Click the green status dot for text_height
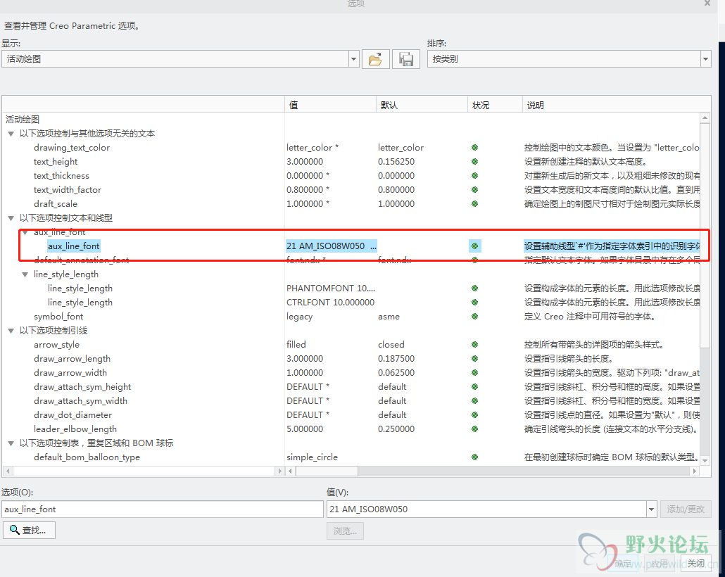The width and height of the screenshot is (725, 577). pyautogui.click(x=474, y=162)
